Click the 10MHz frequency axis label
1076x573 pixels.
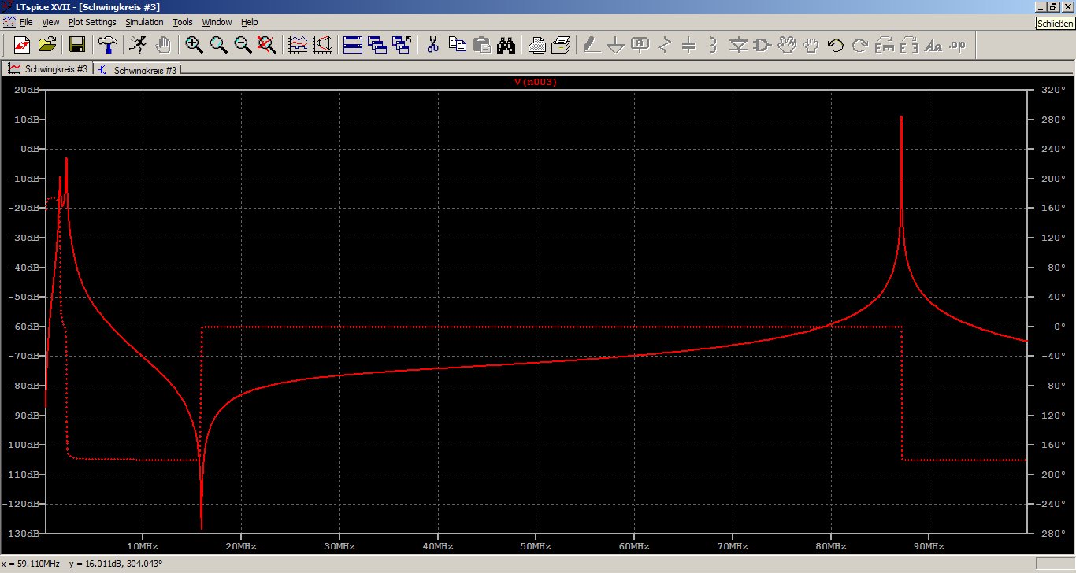click(x=142, y=545)
